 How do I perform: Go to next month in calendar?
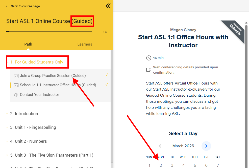click(x=206, y=146)
